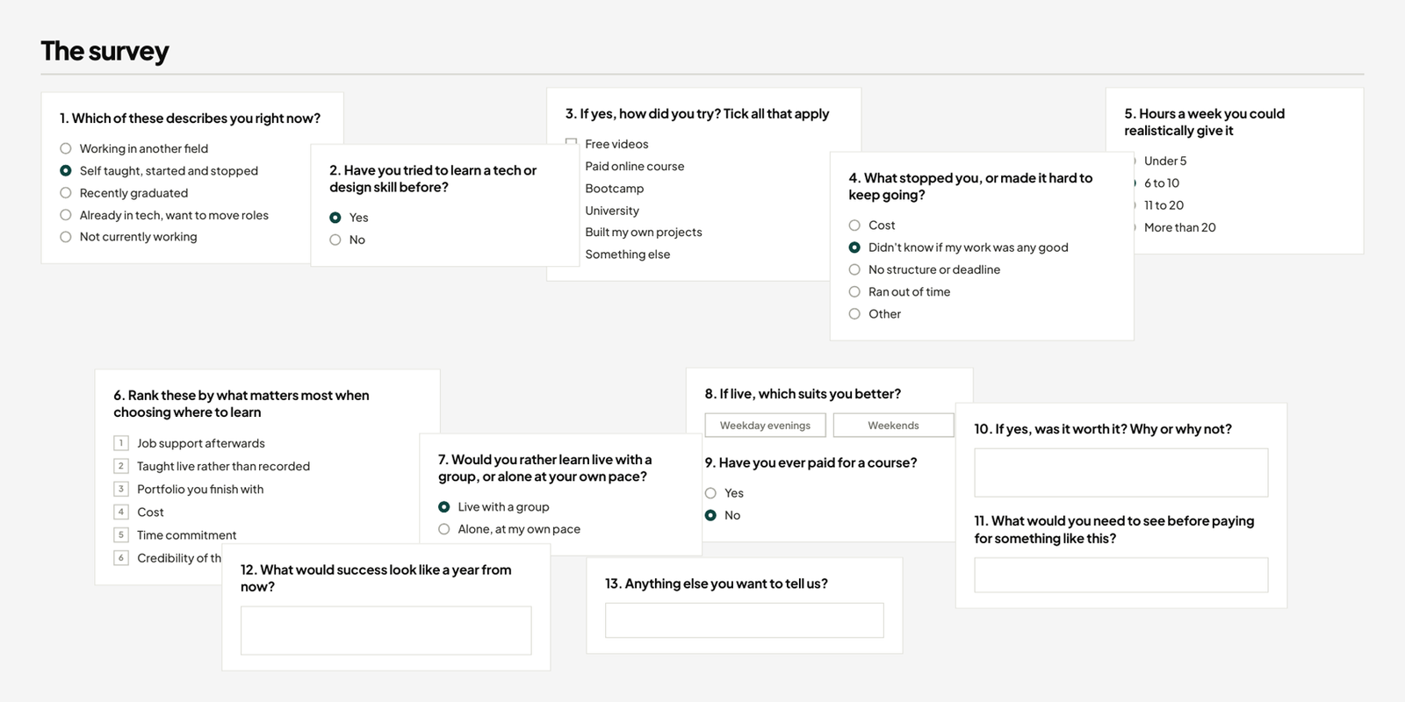This screenshot has width=1405, height=702.
Task: Click rank box 2 for 'Taught live rather than recorded'
Action: tap(121, 466)
